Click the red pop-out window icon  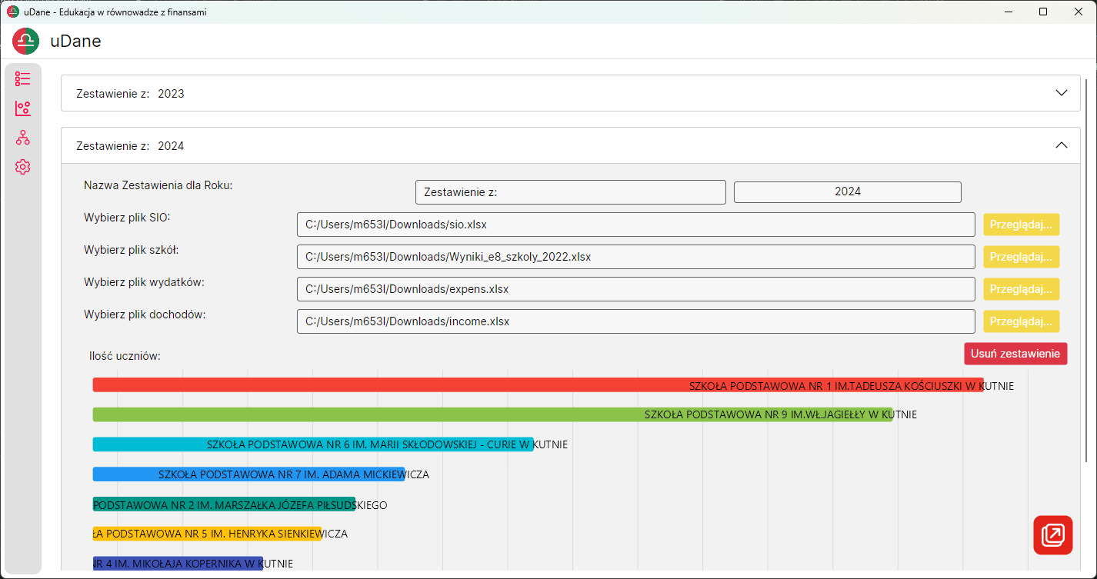[x=1052, y=535]
